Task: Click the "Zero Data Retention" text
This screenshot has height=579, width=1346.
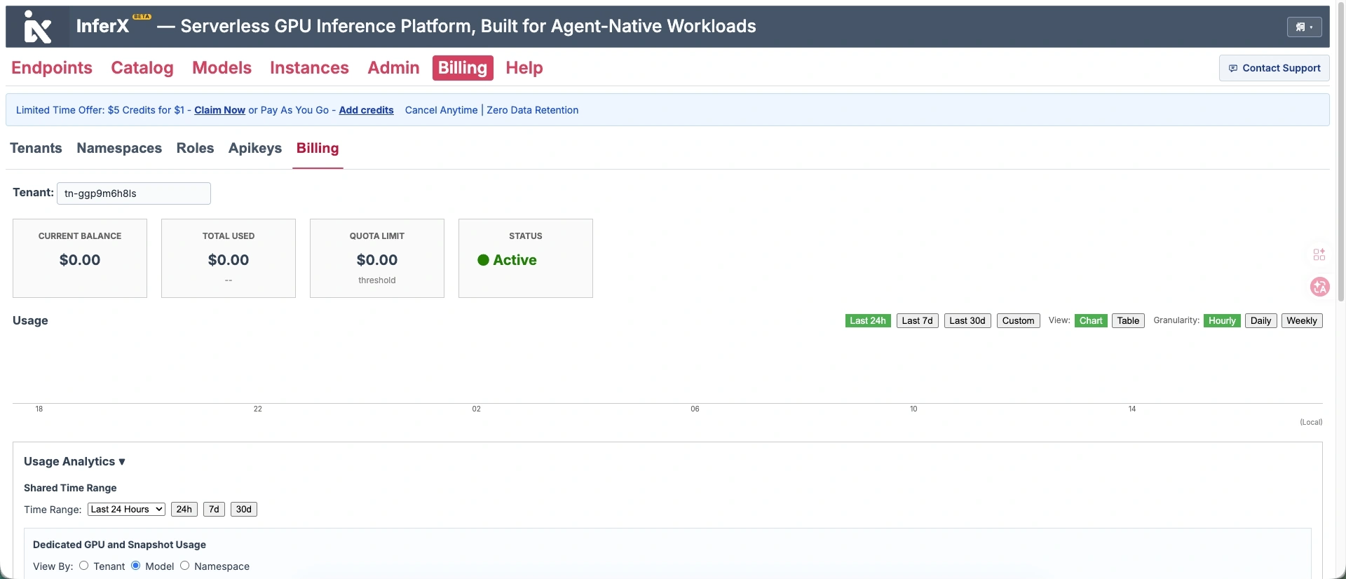Action: click(x=533, y=110)
